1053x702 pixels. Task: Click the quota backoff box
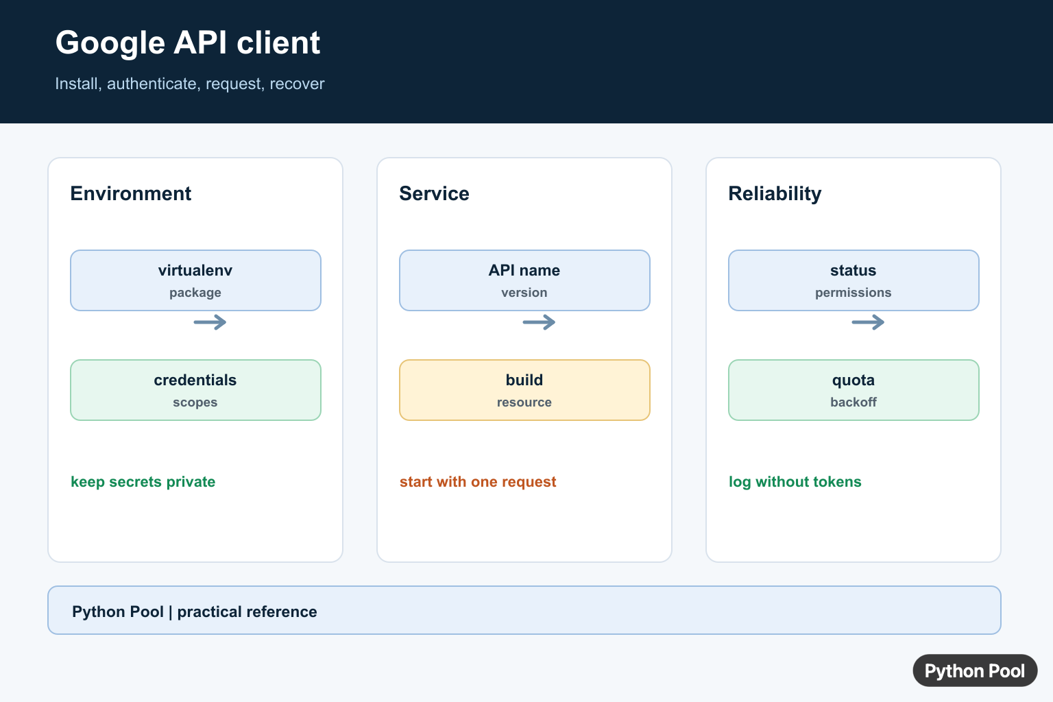click(x=854, y=390)
